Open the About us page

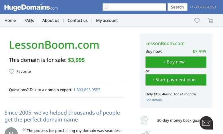coord(51,21)
